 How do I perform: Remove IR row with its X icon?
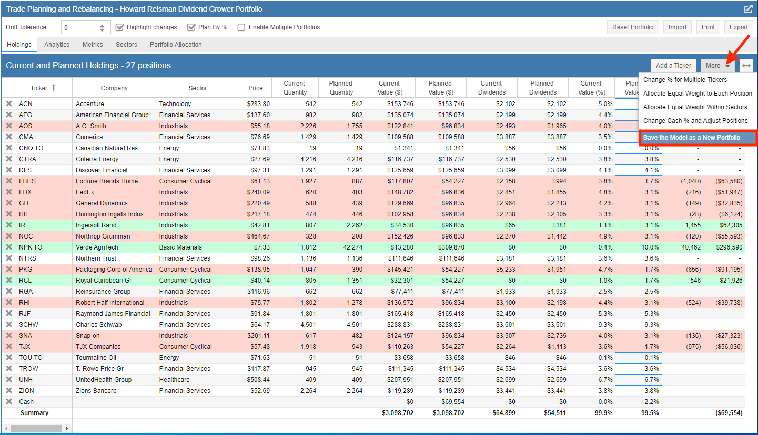(8, 225)
